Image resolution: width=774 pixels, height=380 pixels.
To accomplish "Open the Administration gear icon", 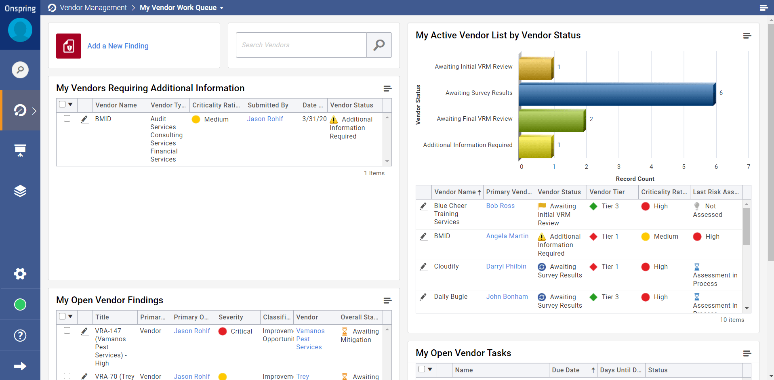I will coord(20,274).
